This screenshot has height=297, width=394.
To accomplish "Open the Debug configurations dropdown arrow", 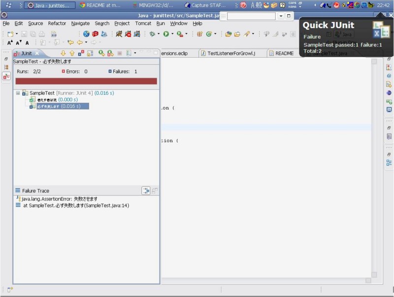I will [x=159, y=33].
